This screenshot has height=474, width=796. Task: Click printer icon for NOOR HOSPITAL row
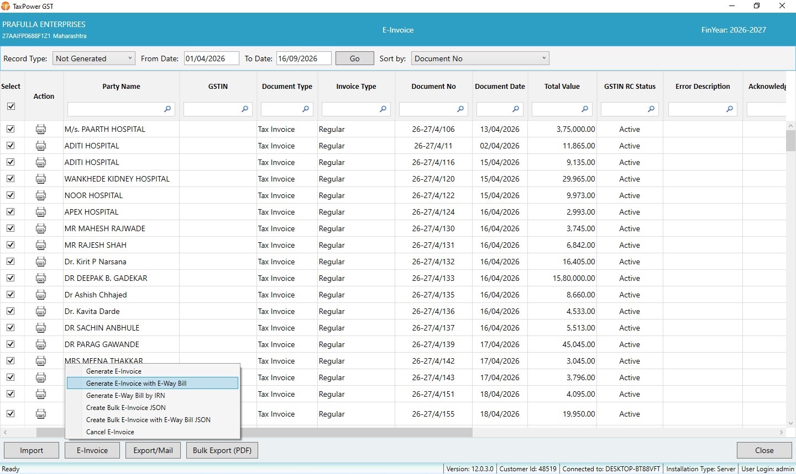(41, 195)
